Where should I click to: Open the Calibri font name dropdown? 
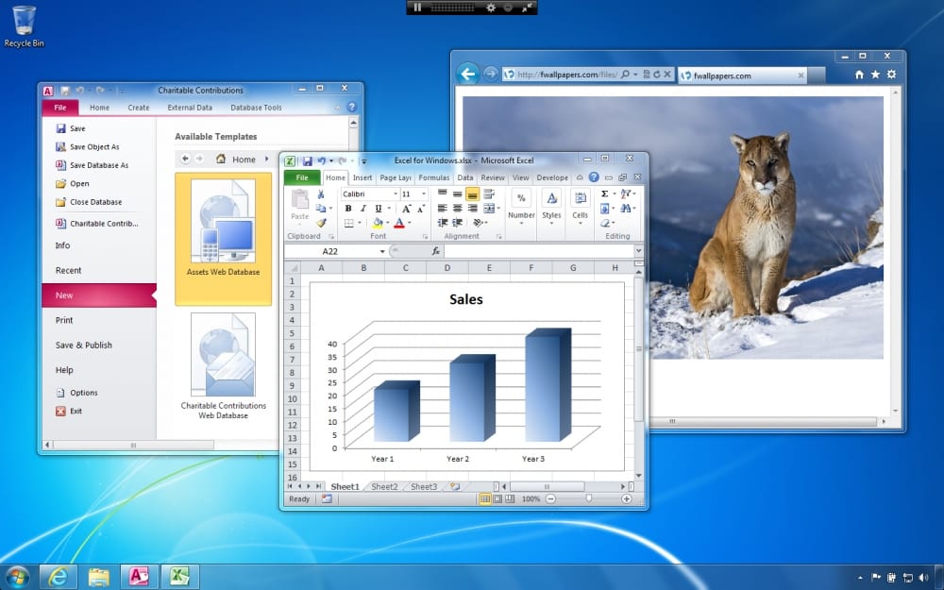[x=396, y=194]
